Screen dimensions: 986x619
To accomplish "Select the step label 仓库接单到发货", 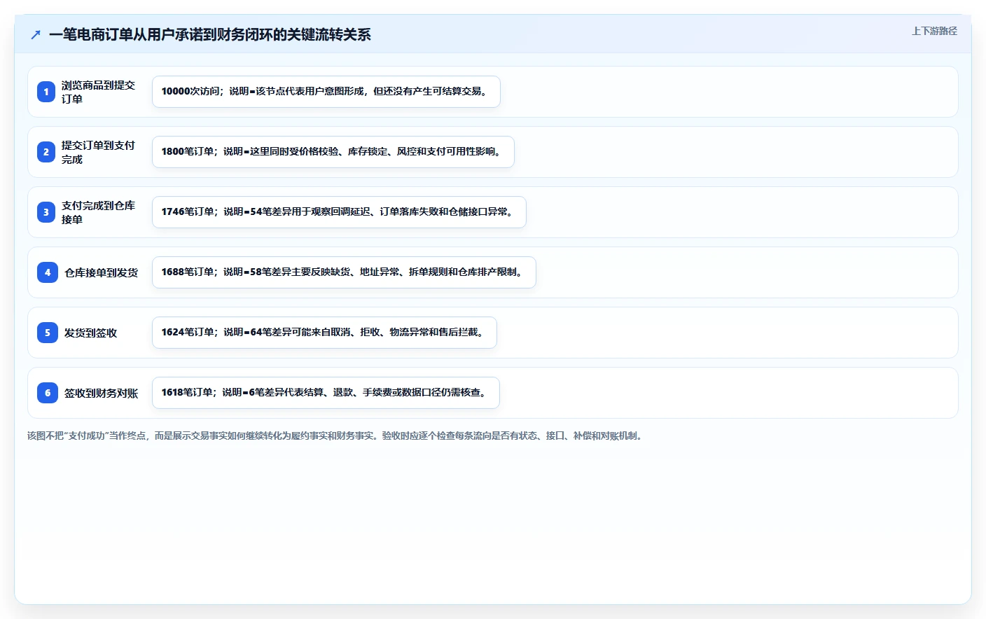I will coord(102,272).
